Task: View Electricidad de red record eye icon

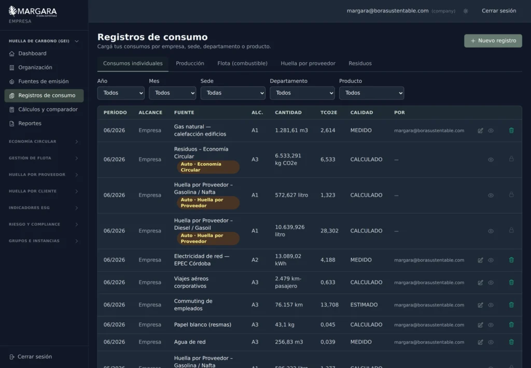Action: tap(491, 260)
